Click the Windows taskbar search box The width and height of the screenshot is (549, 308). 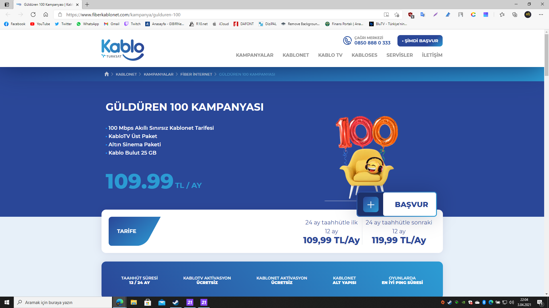(63, 302)
